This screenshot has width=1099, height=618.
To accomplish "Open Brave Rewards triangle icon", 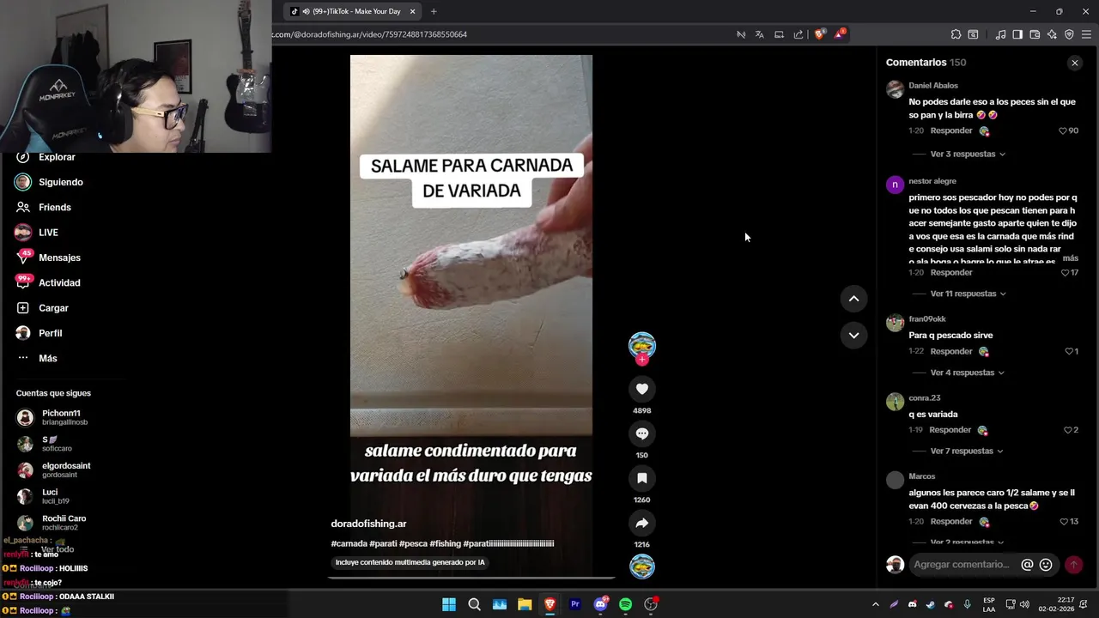I will (x=840, y=34).
